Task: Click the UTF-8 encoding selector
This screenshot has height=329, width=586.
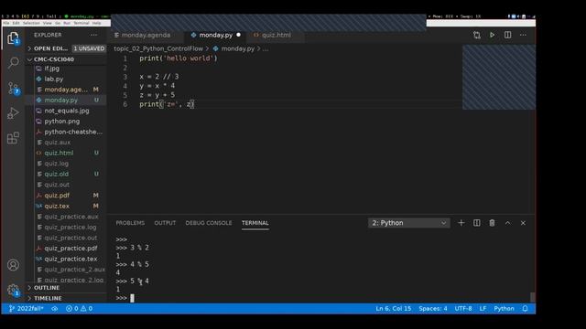Action: (x=463, y=309)
